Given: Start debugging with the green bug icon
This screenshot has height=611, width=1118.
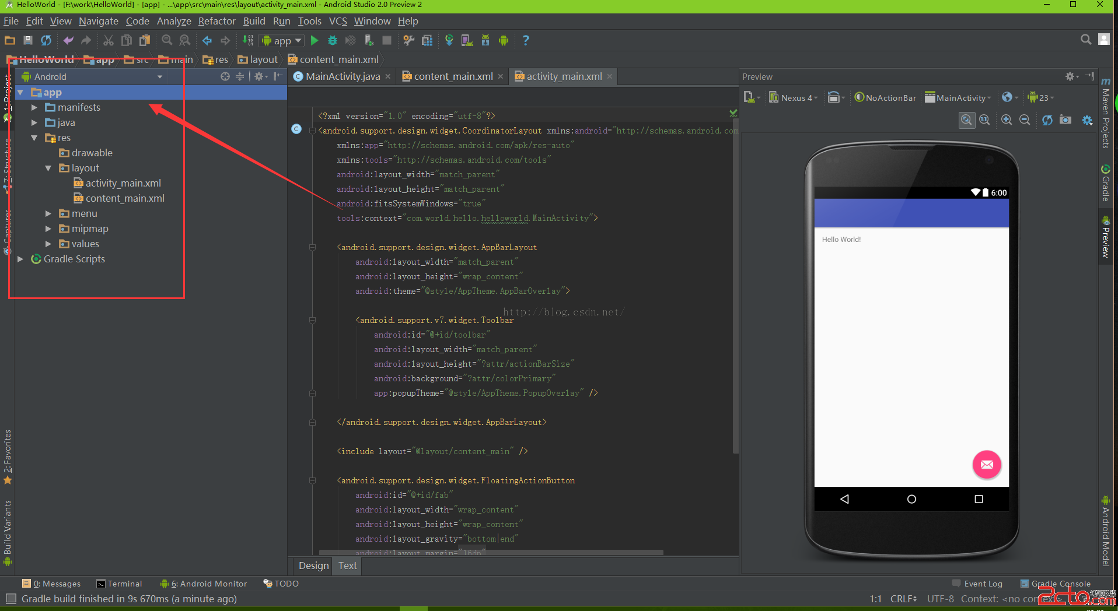Looking at the screenshot, I should (333, 40).
